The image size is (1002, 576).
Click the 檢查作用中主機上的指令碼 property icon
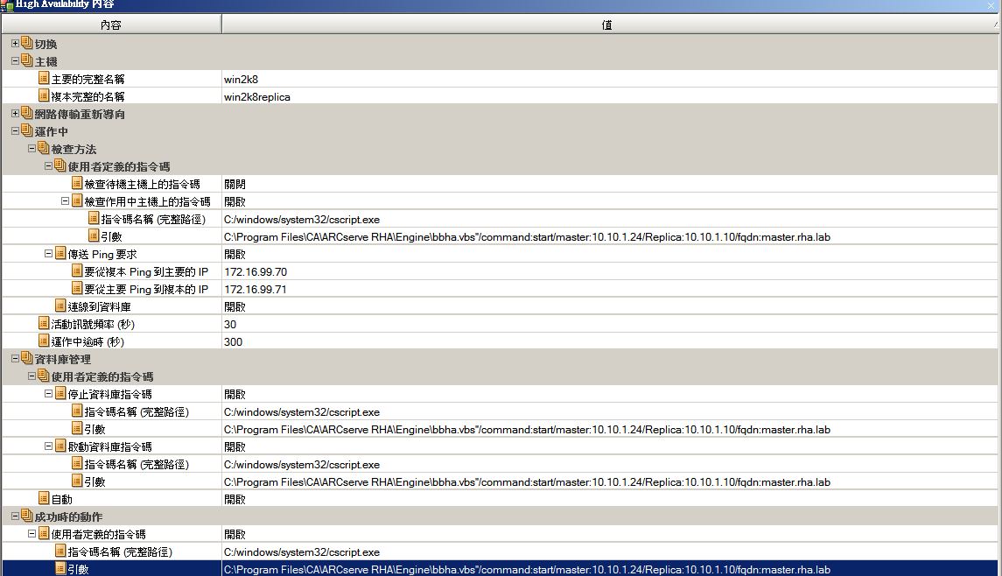tap(77, 200)
